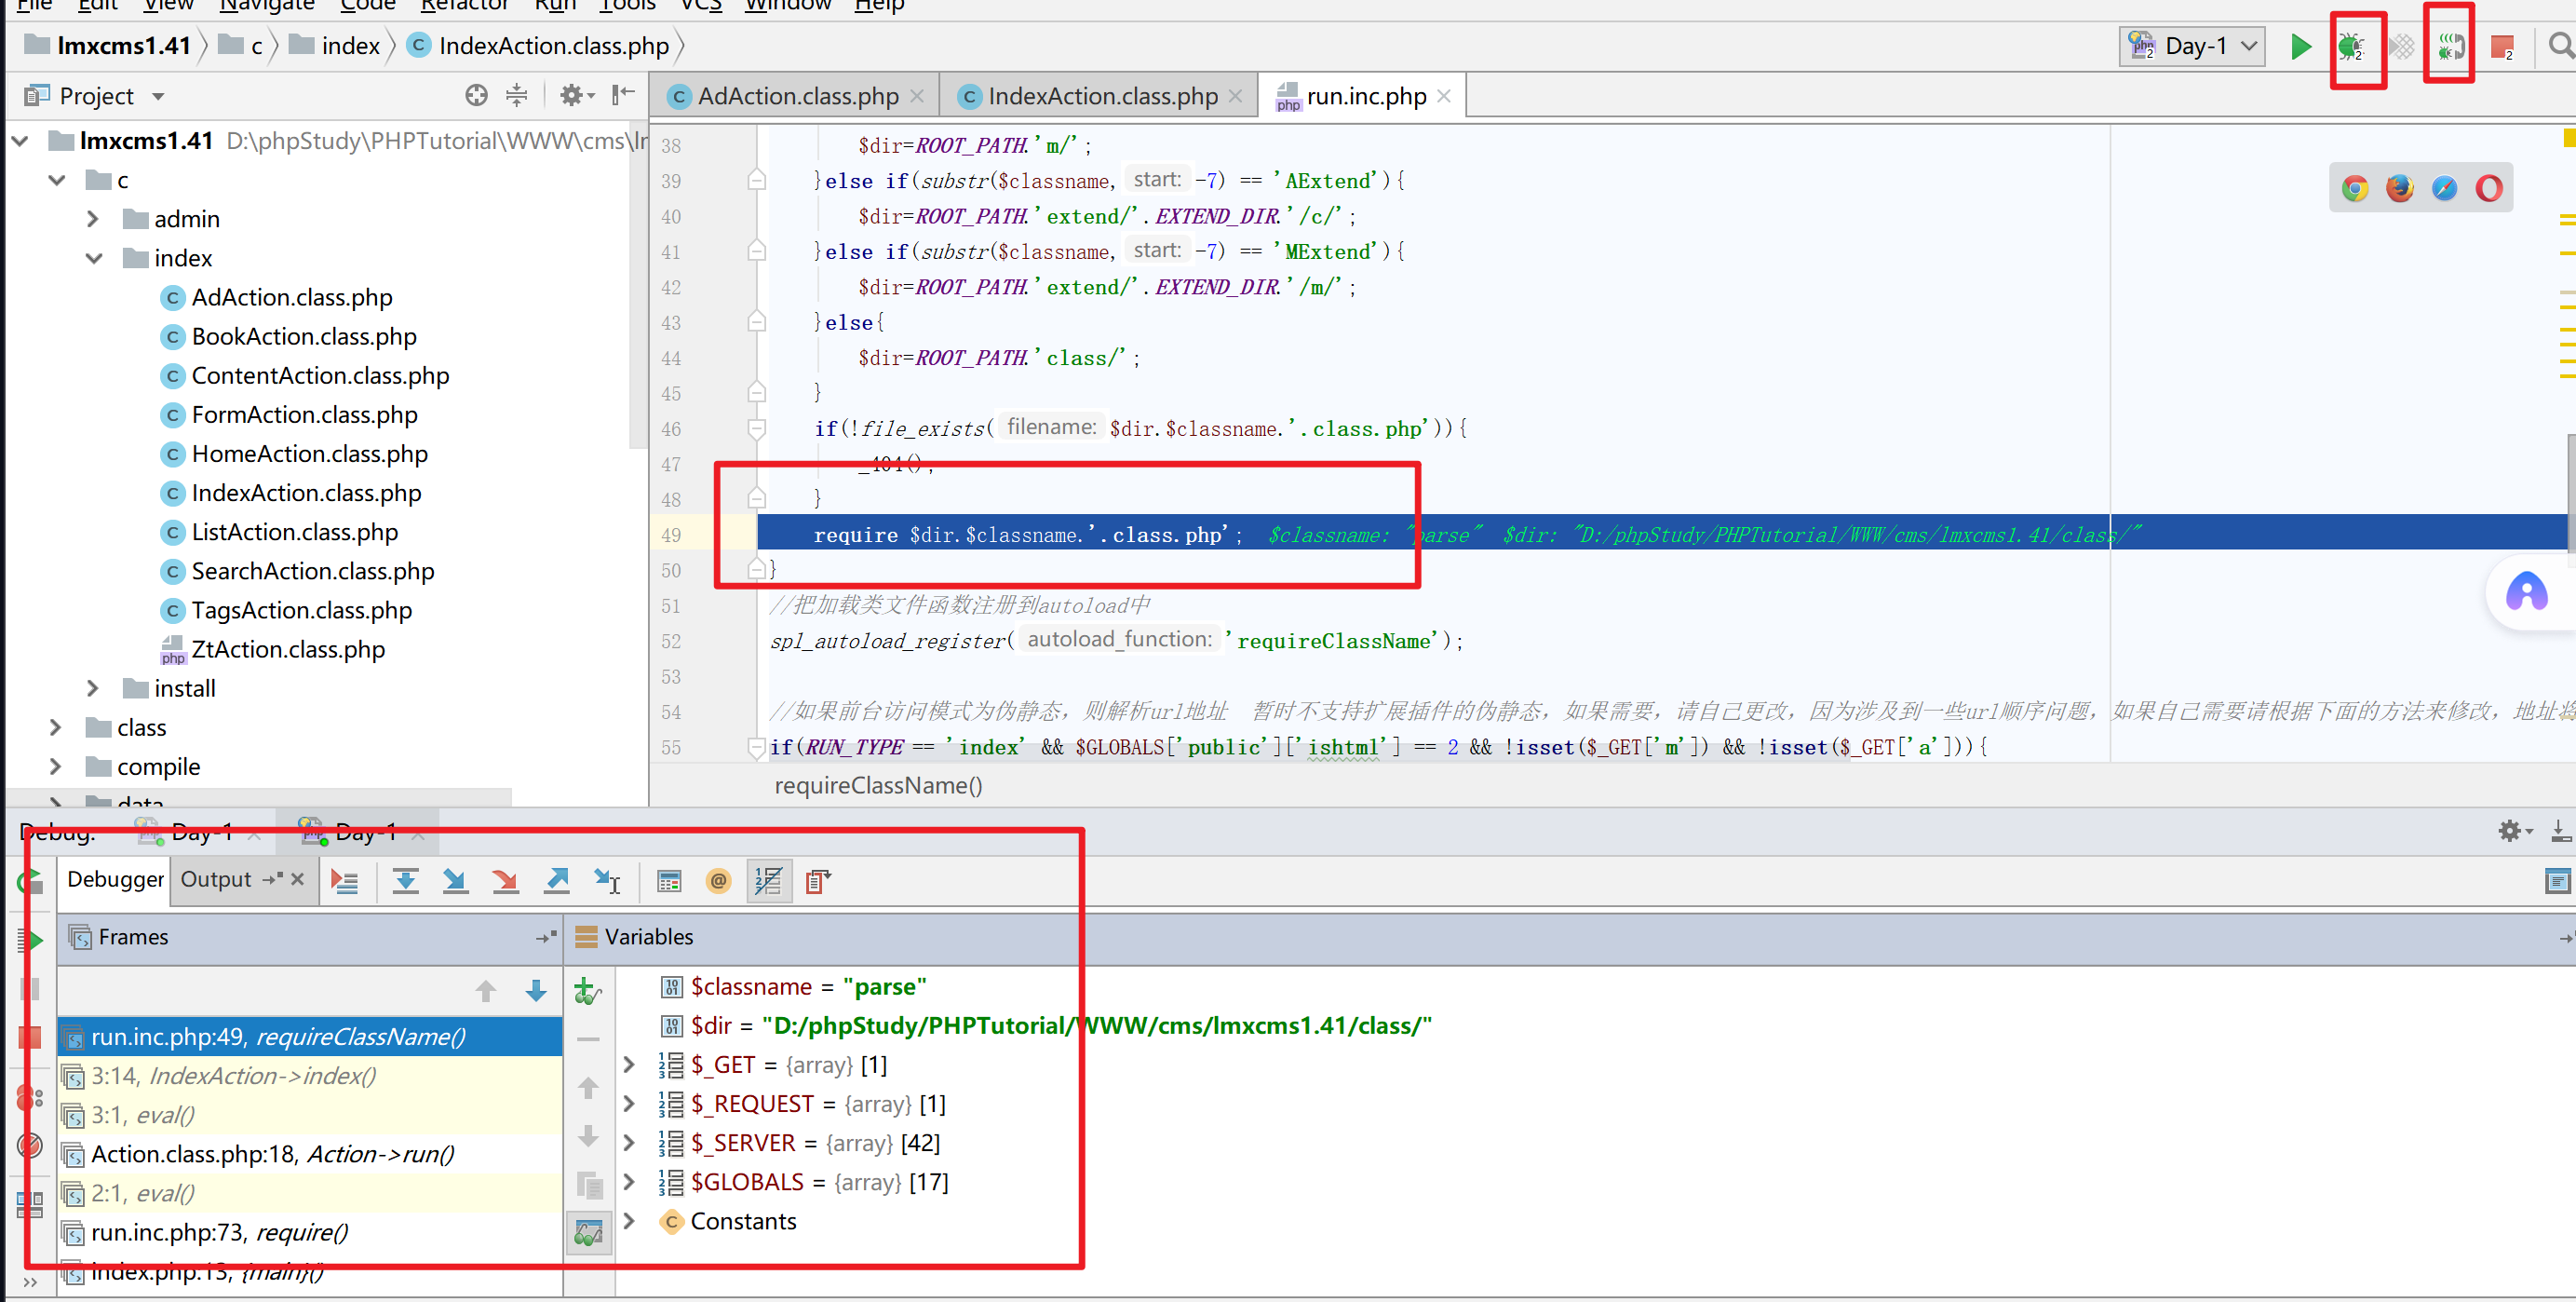
Task: Open Debug panel gear settings
Action: point(2515,831)
